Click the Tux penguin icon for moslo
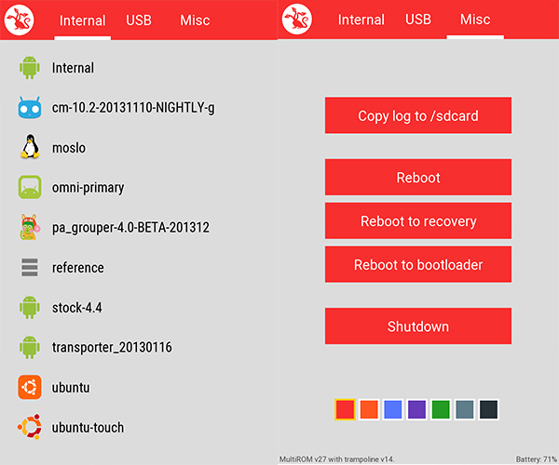Viewport: 559px width, 465px height. pyautogui.click(x=30, y=147)
